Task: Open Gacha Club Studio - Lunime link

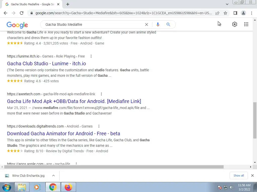Action: 46,63
